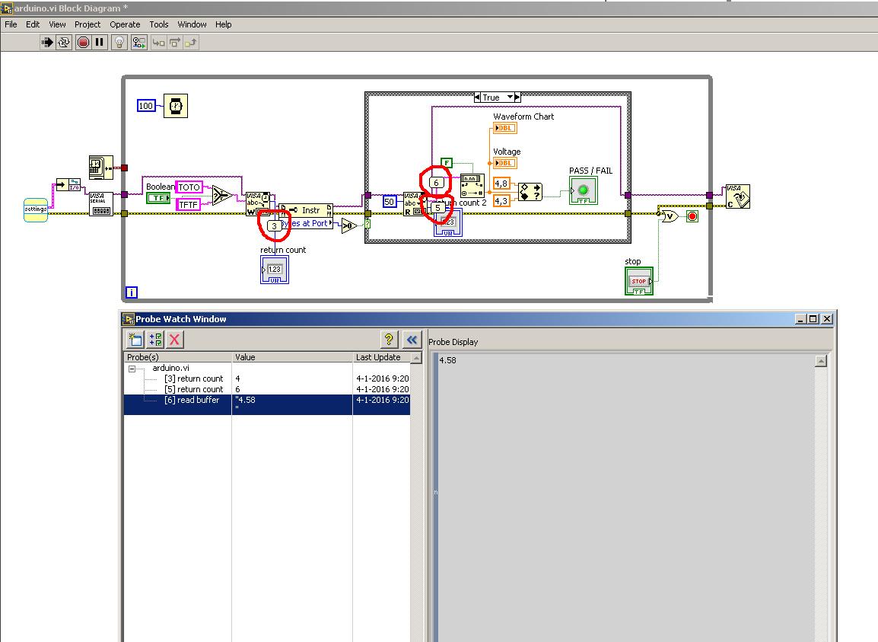The image size is (878, 642).
Task: Pause the VI using the pause button
Action: 100,43
